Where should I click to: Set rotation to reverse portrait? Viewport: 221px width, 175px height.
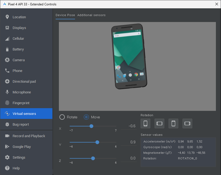tap(173, 123)
